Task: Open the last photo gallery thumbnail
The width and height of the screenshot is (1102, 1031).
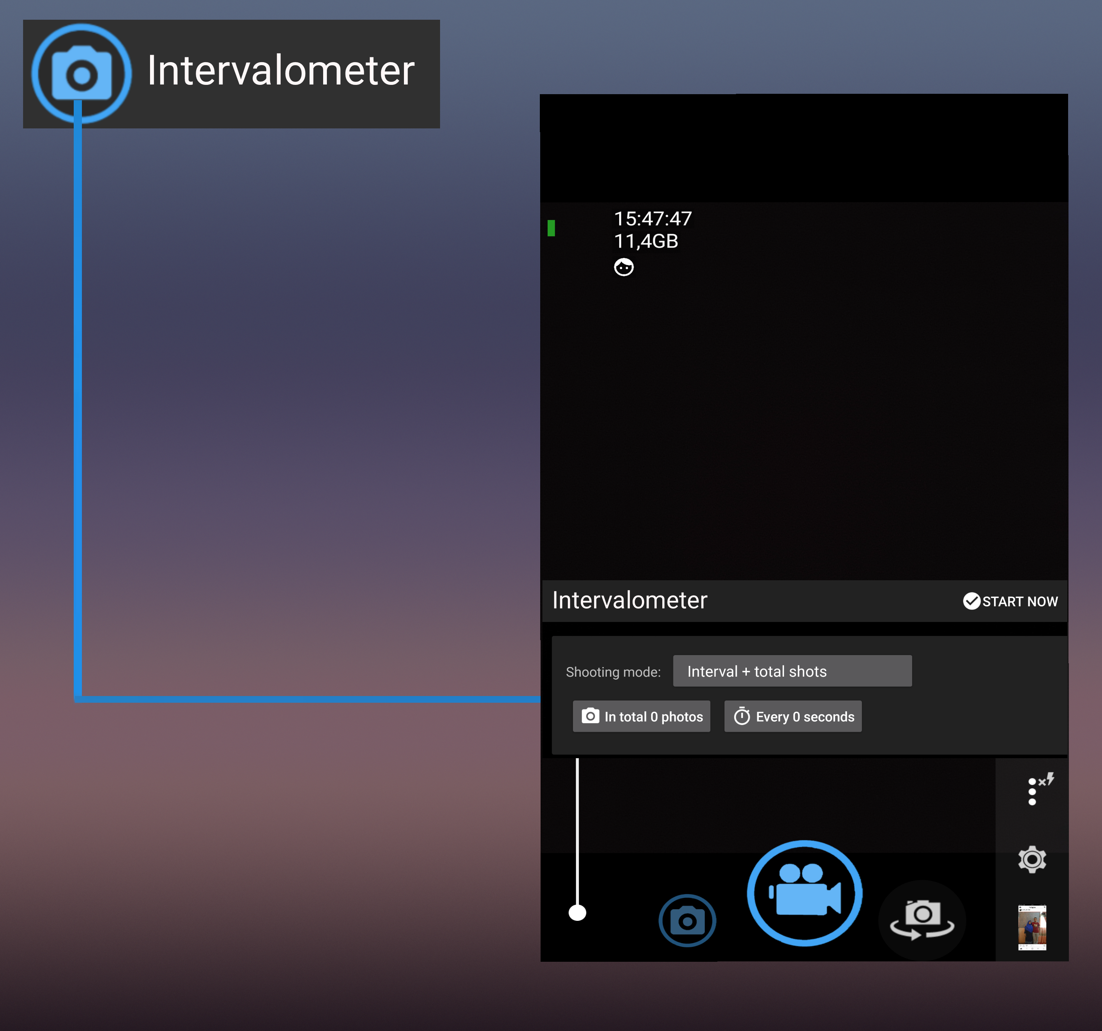Action: [x=1032, y=928]
